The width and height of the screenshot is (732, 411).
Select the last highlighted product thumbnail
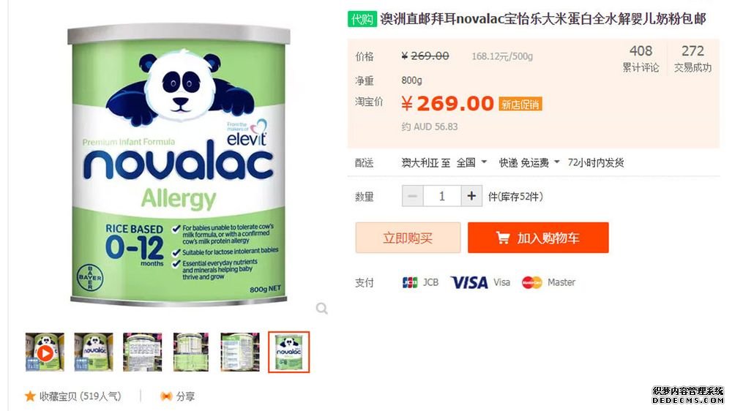point(288,352)
